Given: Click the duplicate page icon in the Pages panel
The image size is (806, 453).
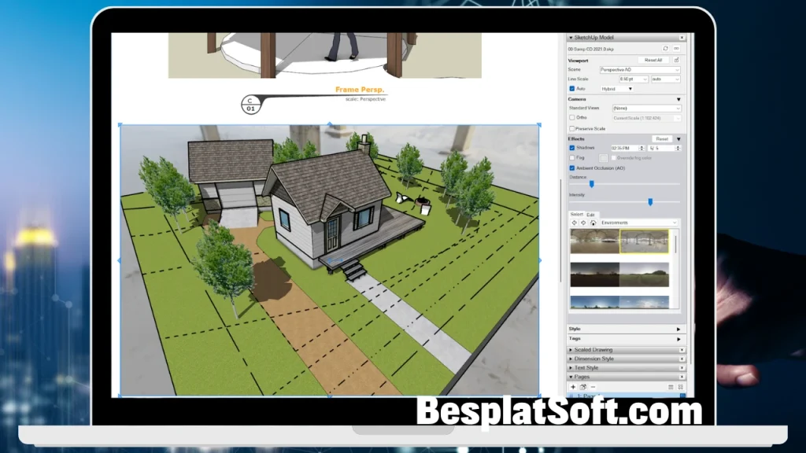Looking at the screenshot, I should coord(582,386).
